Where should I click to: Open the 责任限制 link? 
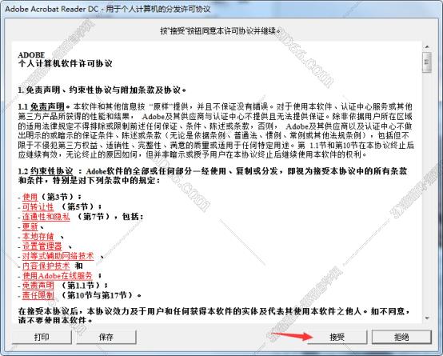pyautogui.click(x=38, y=295)
